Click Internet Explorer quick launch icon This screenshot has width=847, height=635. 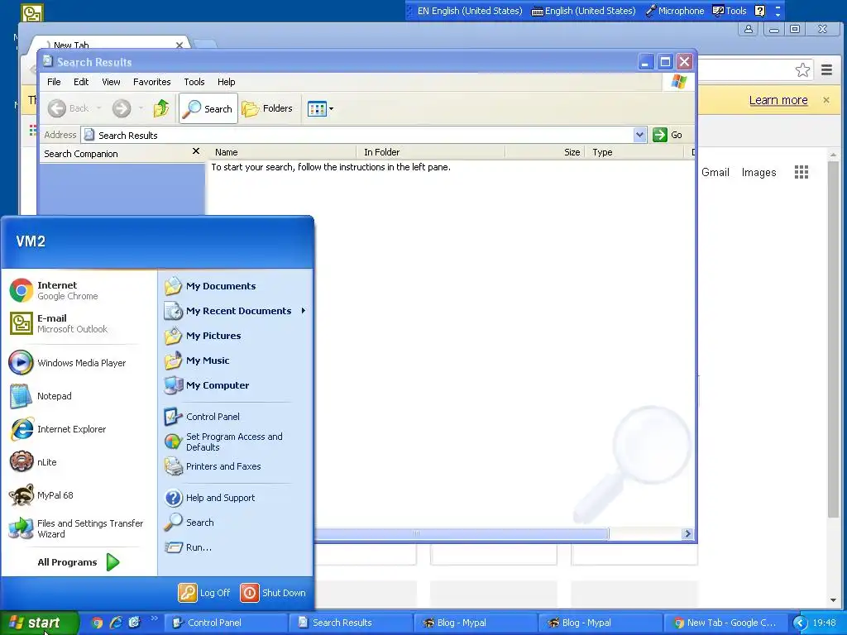point(116,623)
